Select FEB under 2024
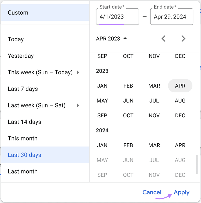The image size is (201, 203). (128, 145)
